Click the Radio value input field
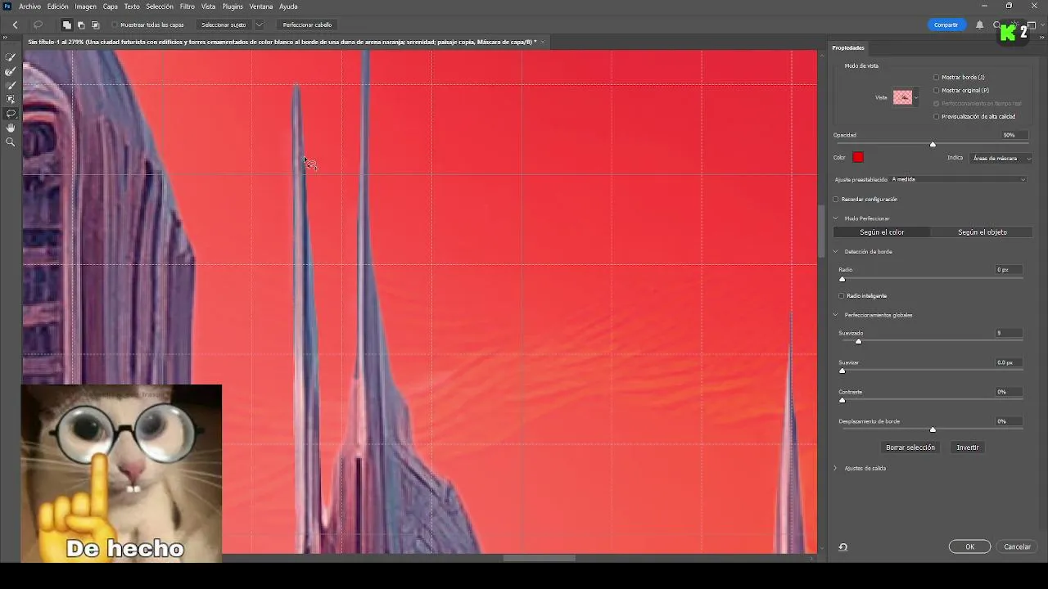 [x=1009, y=270]
